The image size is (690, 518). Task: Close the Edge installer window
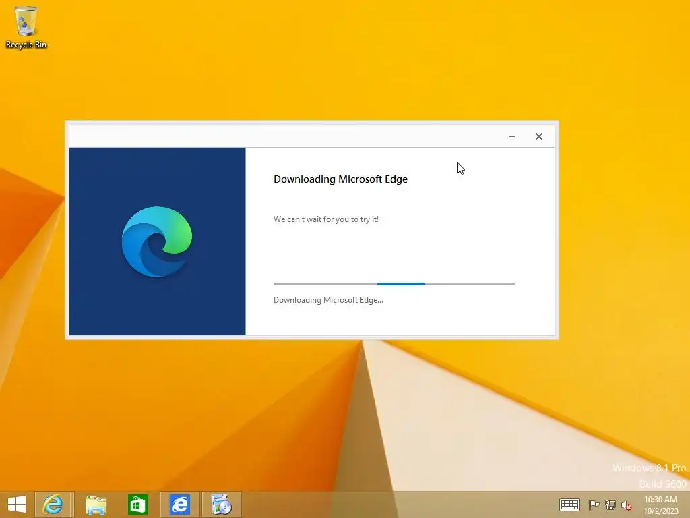[539, 136]
